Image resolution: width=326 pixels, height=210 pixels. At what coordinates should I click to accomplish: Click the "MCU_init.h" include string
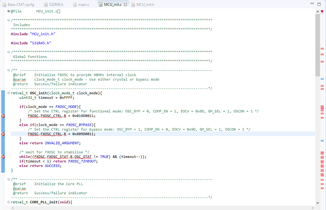[x=42, y=34]
